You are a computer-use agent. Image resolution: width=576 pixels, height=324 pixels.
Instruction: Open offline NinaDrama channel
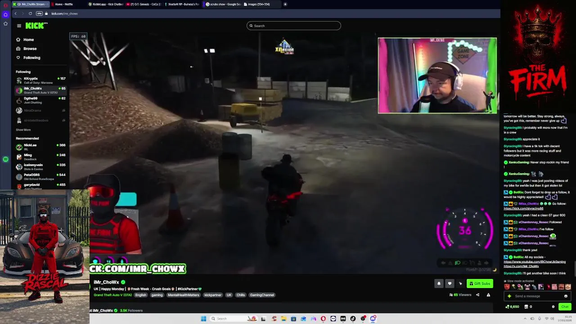(40, 110)
